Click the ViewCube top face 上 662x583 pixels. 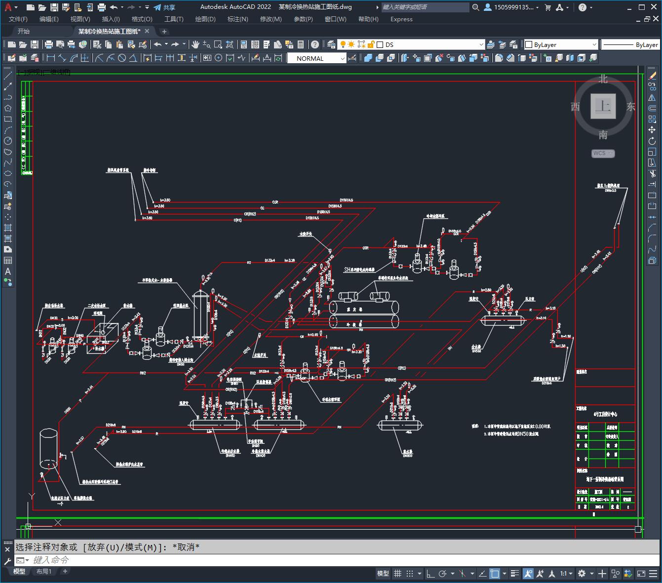(x=603, y=106)
